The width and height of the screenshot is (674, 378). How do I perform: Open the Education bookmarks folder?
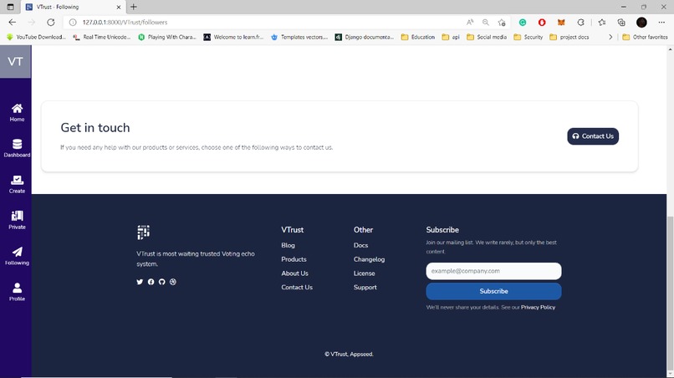(418, 37)
